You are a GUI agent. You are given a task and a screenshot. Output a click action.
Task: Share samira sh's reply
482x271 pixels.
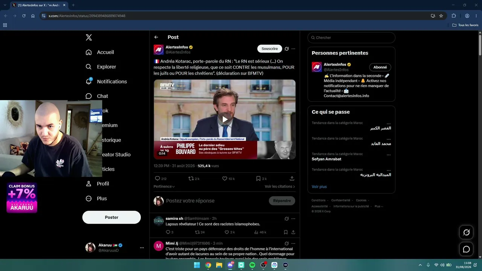pyautogui.click(x=293, y=232)
